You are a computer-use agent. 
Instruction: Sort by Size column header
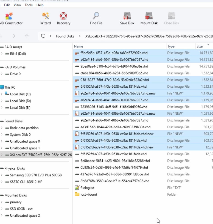click(x=200, y=46)
